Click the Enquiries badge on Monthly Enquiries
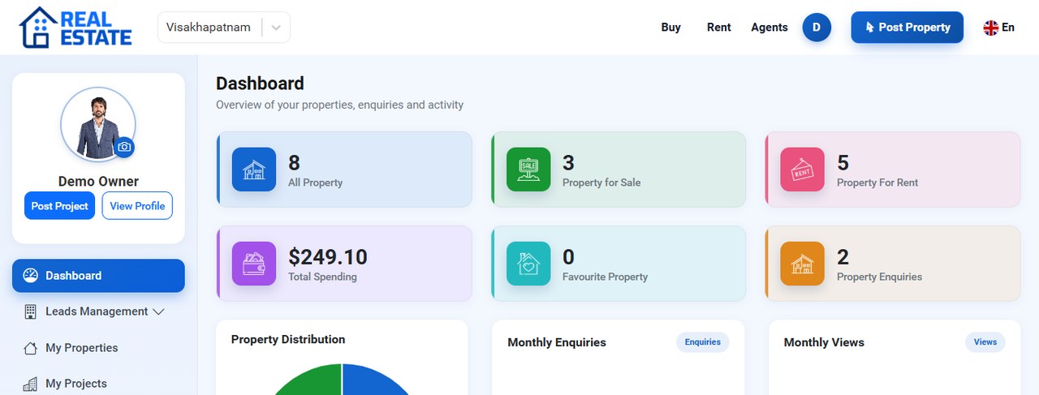Image resolution: width=1039 pixels, height=395 pixels. pyautogui.click(x=702, y=342)
